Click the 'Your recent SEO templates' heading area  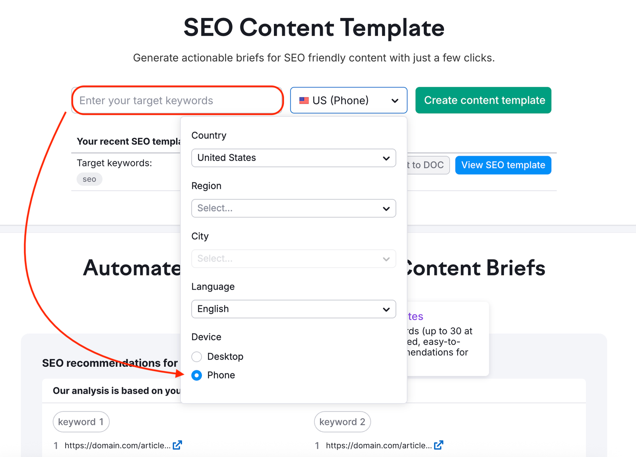point(127,141)
